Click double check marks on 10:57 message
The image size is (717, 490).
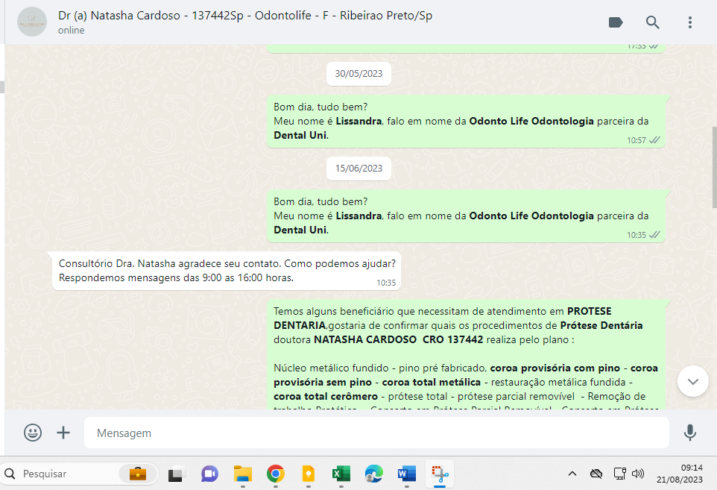pyautogui.click(x=654, y=140)
